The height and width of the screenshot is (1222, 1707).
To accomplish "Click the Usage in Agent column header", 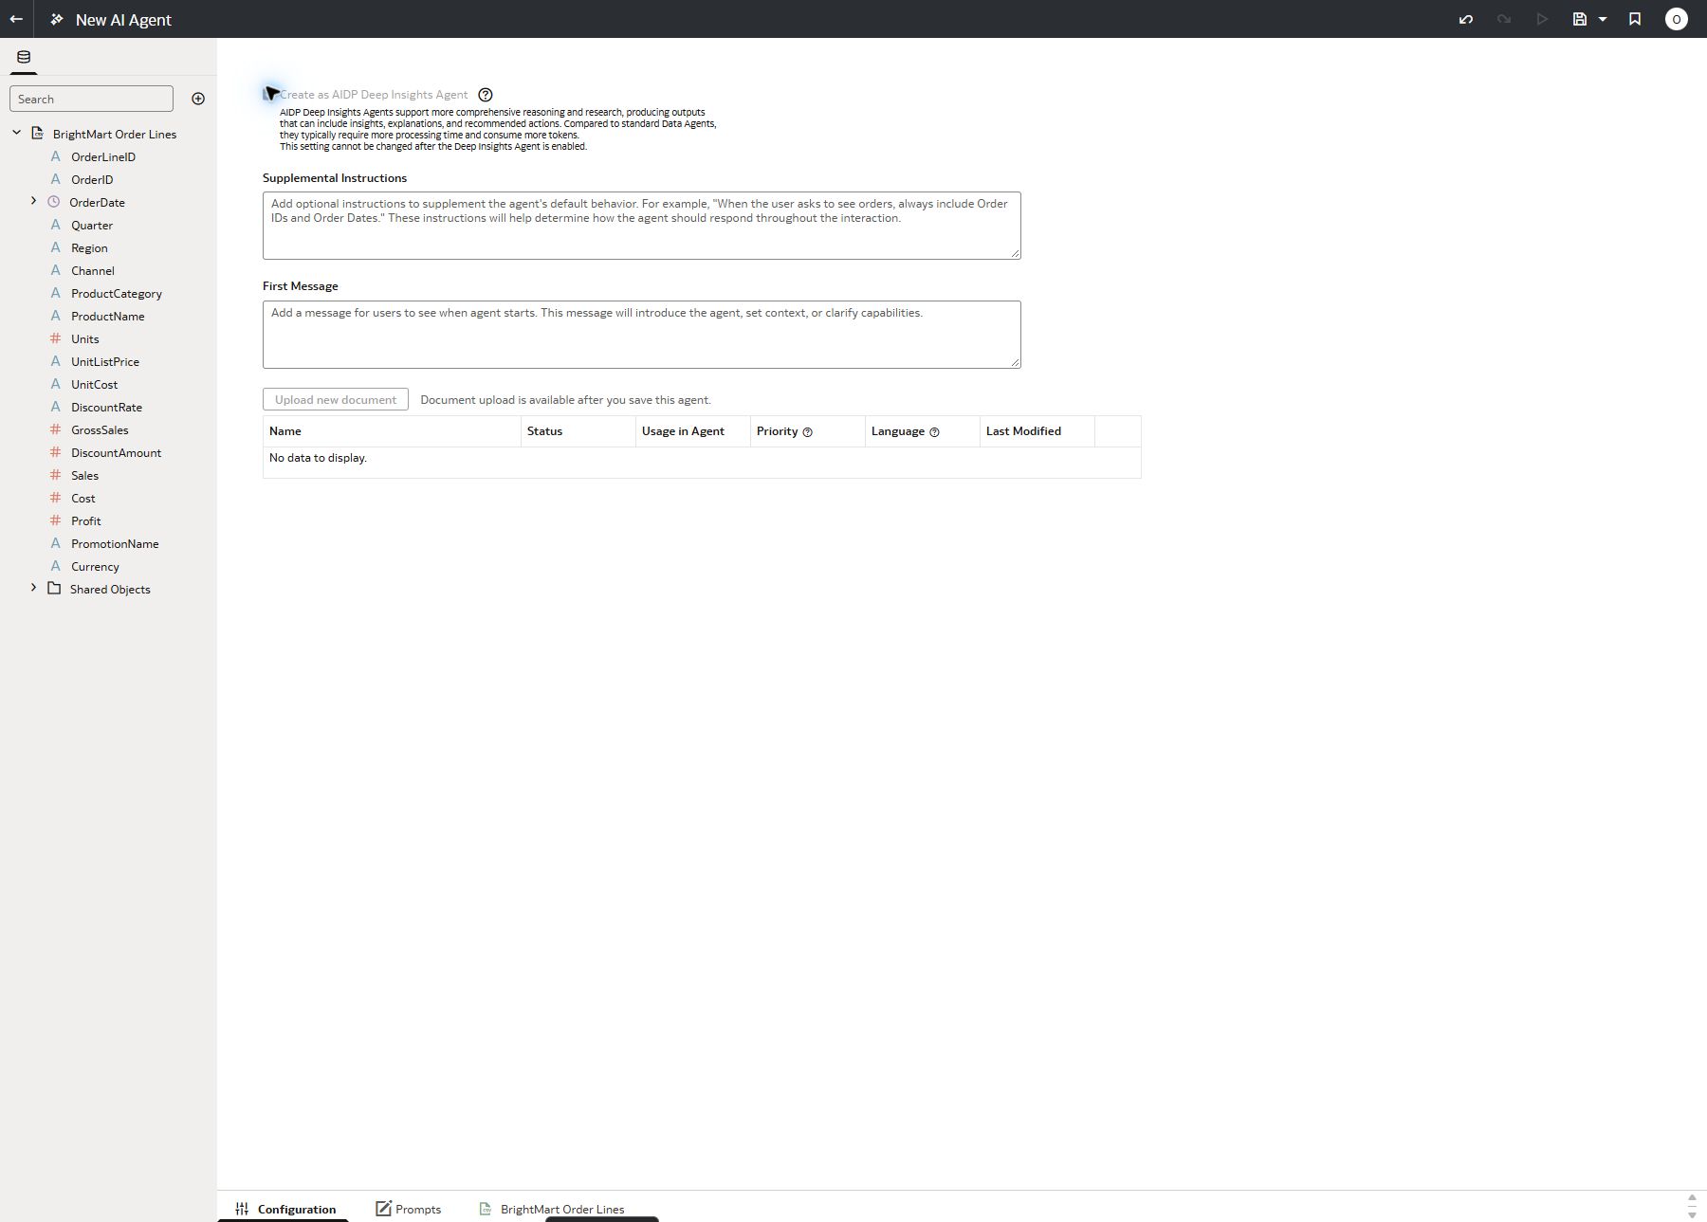I will tap(693, 431).
